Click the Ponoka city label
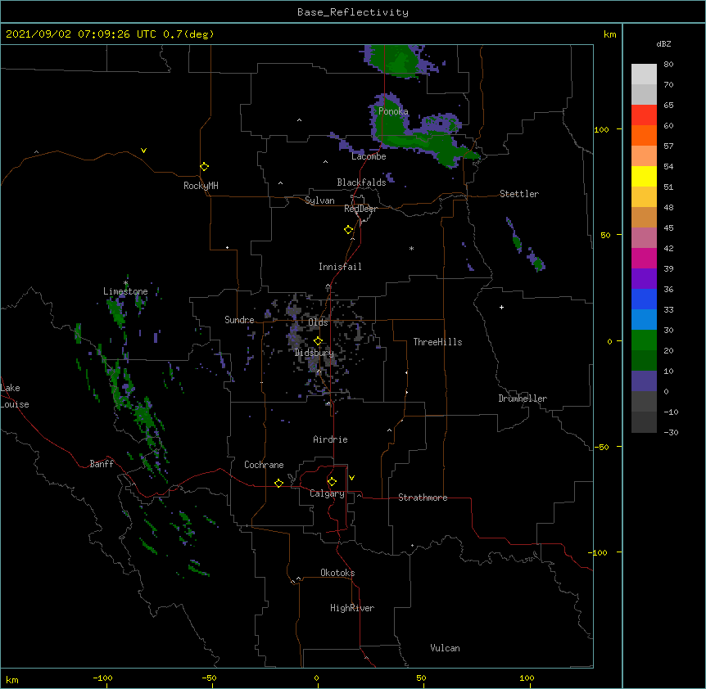The width and height of the screenshot is (706, 689). [x=393, y=111]
